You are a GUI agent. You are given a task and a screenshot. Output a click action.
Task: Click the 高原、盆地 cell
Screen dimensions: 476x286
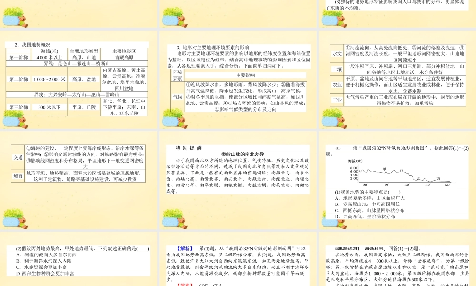[84, 79]
